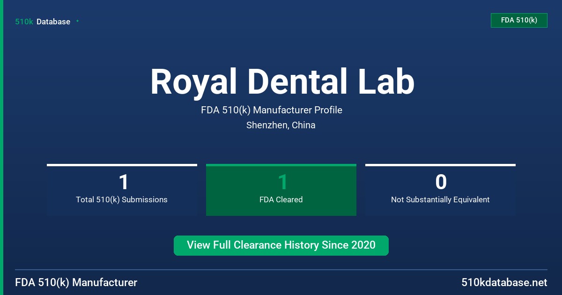Click the Not Substantially Equivalent label
Screen dimensions: 562x295
pos(440,199)
